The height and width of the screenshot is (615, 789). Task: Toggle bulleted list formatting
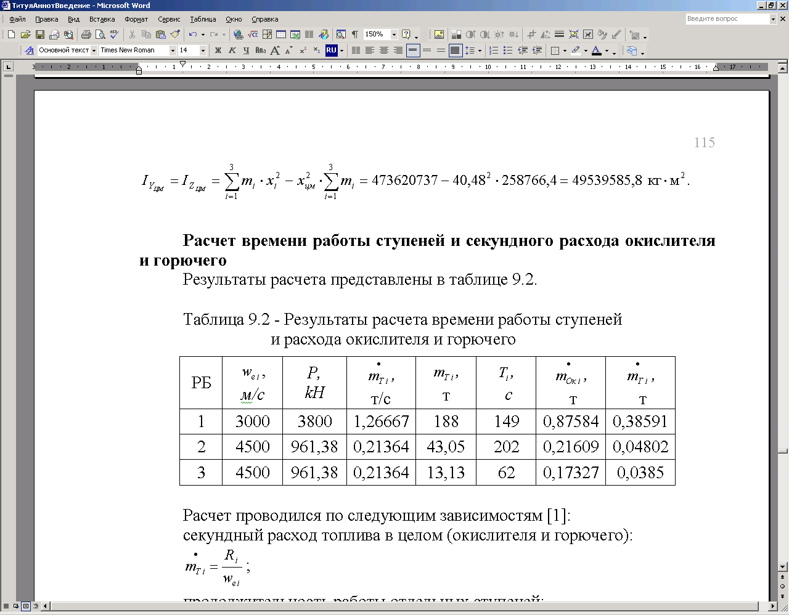coord(508,50)
